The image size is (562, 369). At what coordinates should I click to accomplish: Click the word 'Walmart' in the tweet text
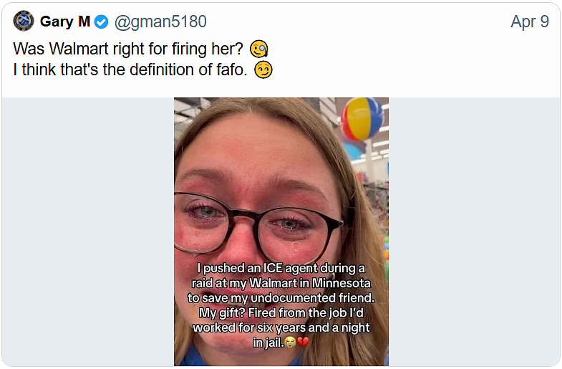[x=78, y=49]
